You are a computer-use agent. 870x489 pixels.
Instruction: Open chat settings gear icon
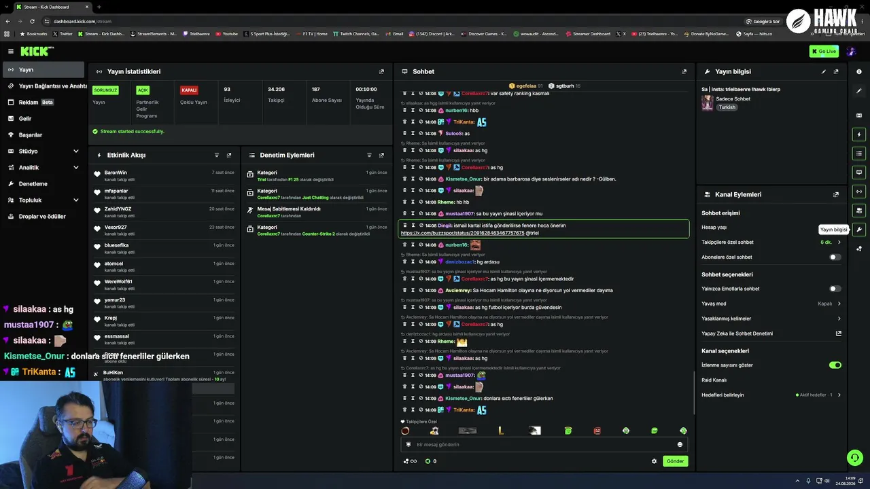655,461
